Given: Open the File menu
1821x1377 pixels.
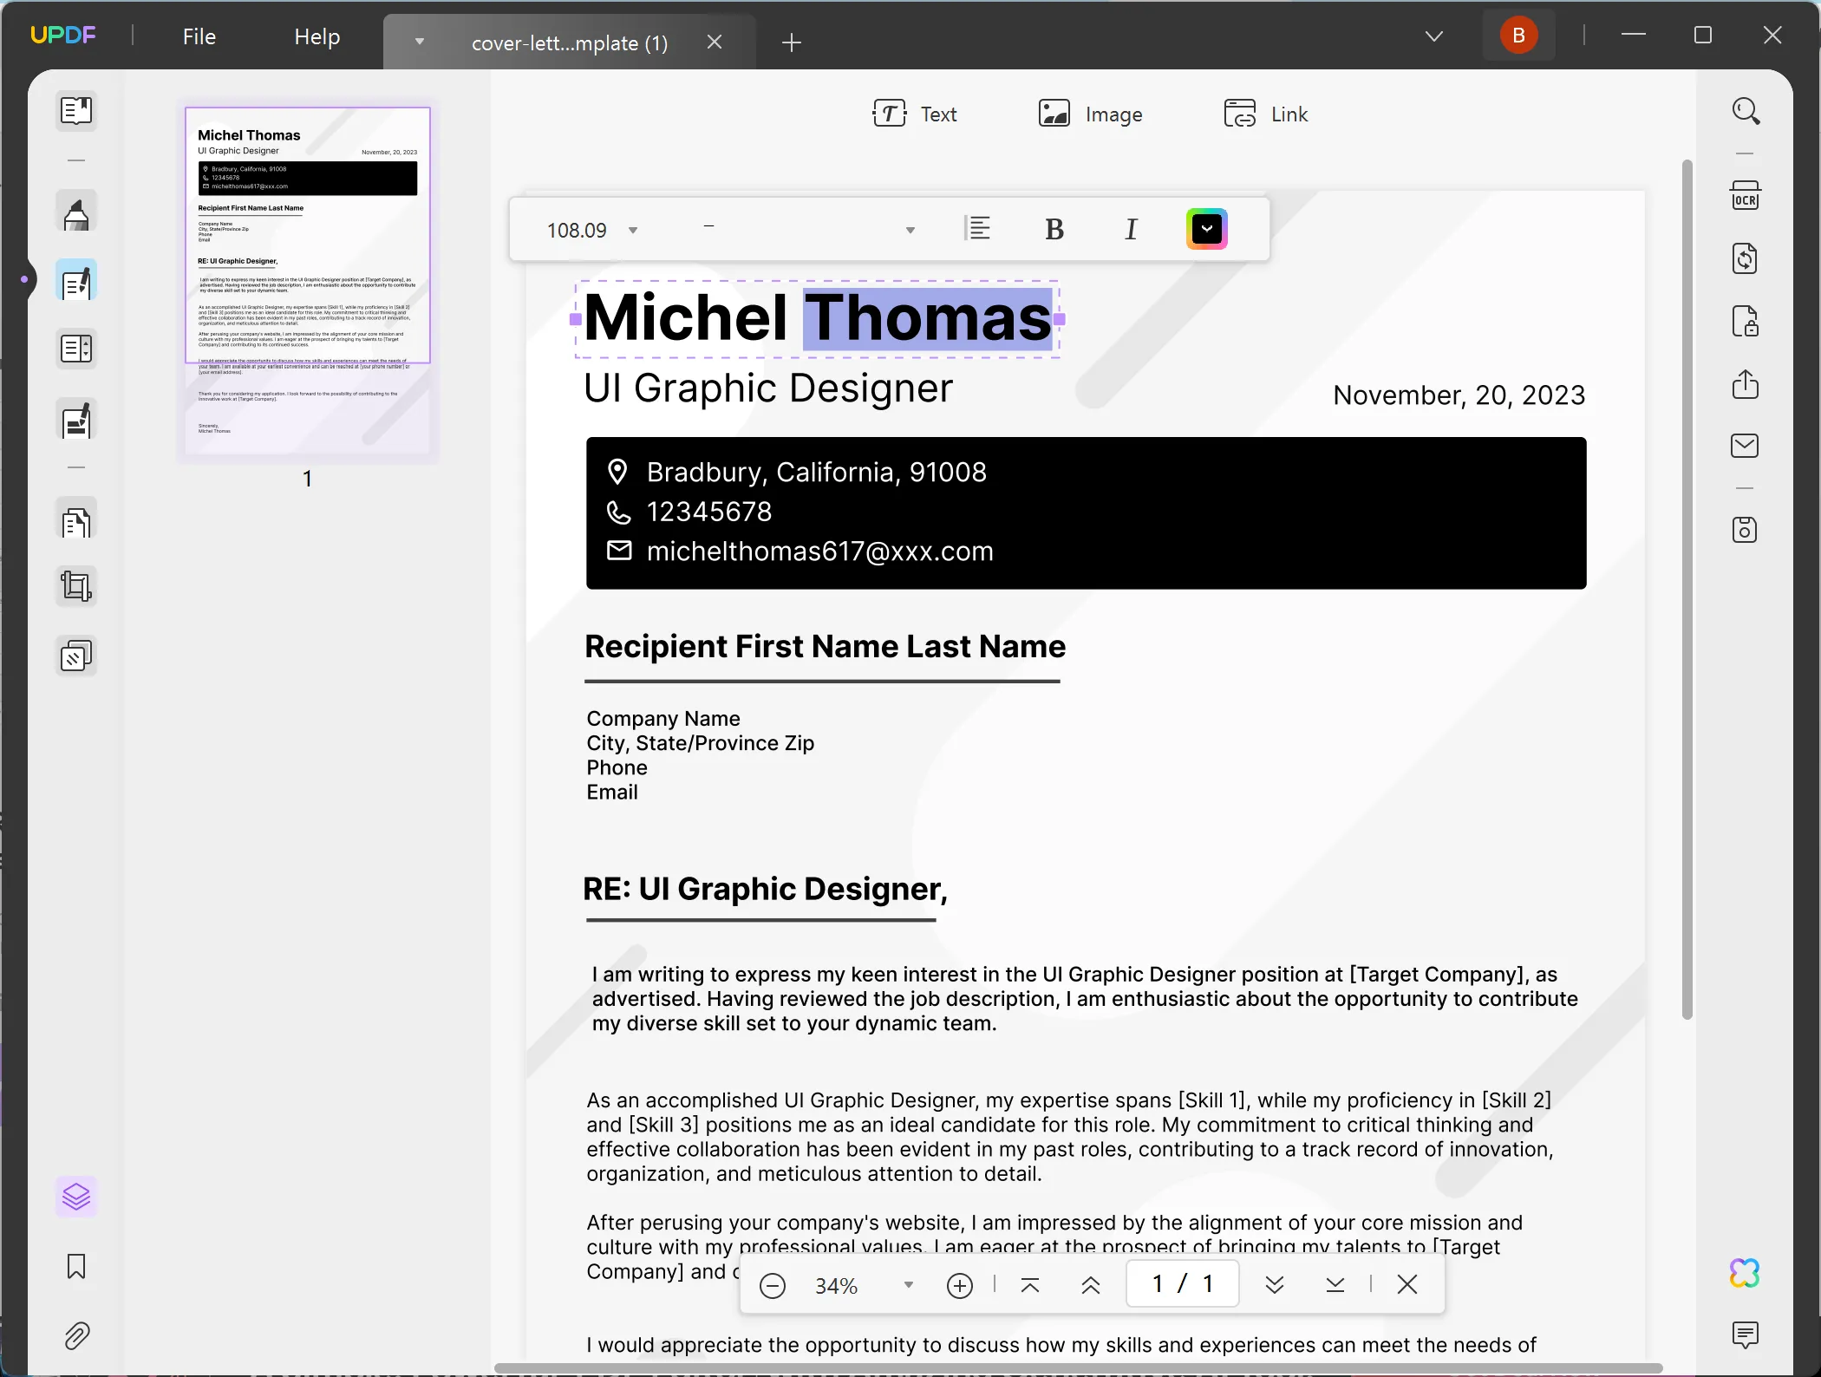Looking at the screenshot, I should 199,36.
